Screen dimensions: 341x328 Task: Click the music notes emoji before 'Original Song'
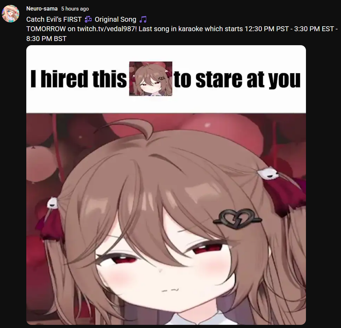point(88,19)
